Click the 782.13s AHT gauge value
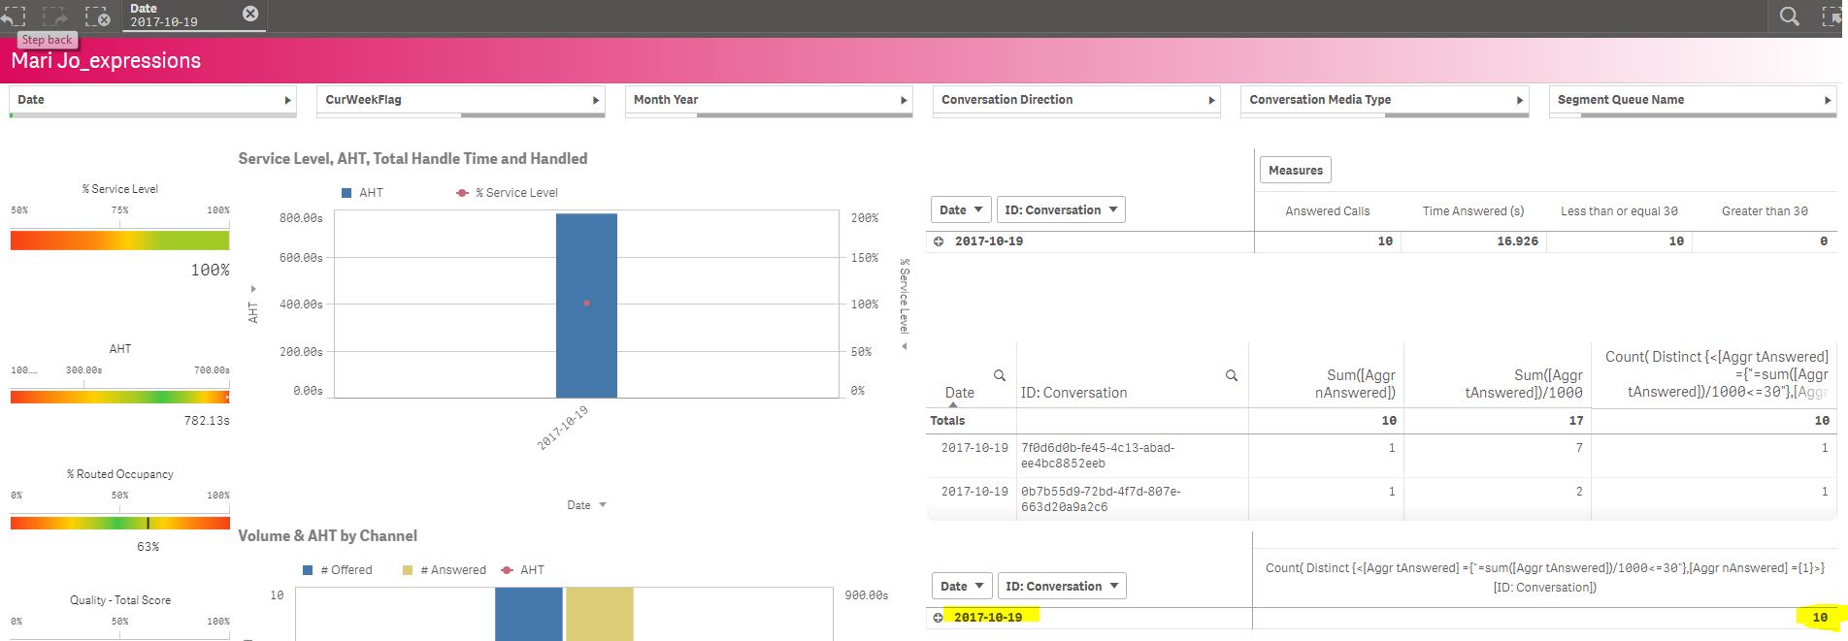Screen dimensions: 1848x641 point(207,421)
